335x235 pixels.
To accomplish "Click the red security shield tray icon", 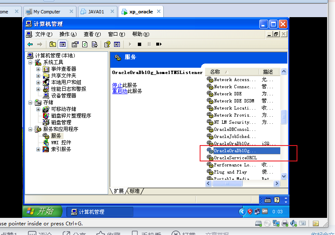I will [x=250, y=212].
